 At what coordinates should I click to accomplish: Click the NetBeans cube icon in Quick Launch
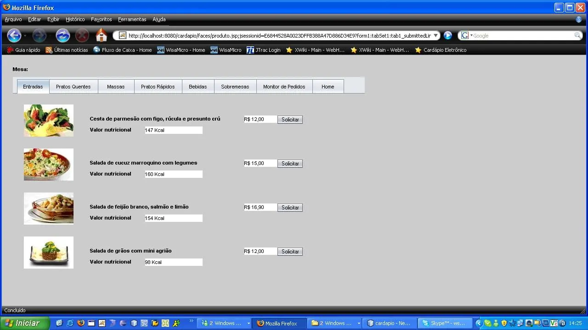point(134,323)
